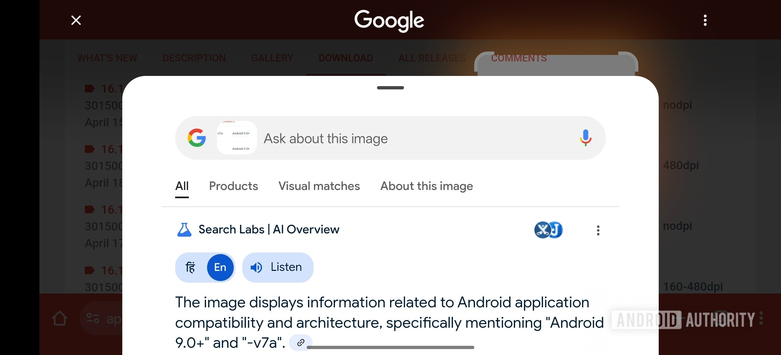Image resolution: width=781 pixels, height=355 pixels.
Task: Tap the home icon in bottom bar
Action: point(60,318)
